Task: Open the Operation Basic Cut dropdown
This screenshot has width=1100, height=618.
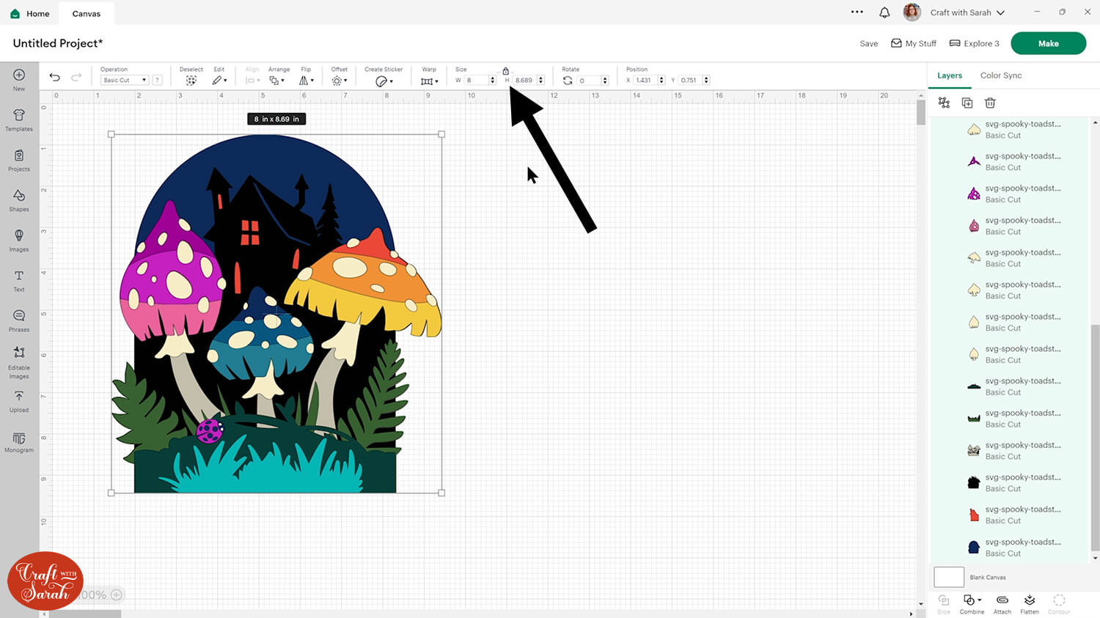Action: coord(124,80)
